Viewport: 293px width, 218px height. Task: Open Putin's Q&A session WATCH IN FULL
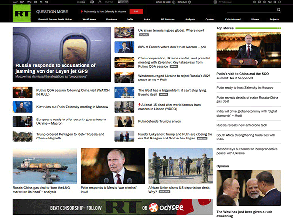point(73,92)
